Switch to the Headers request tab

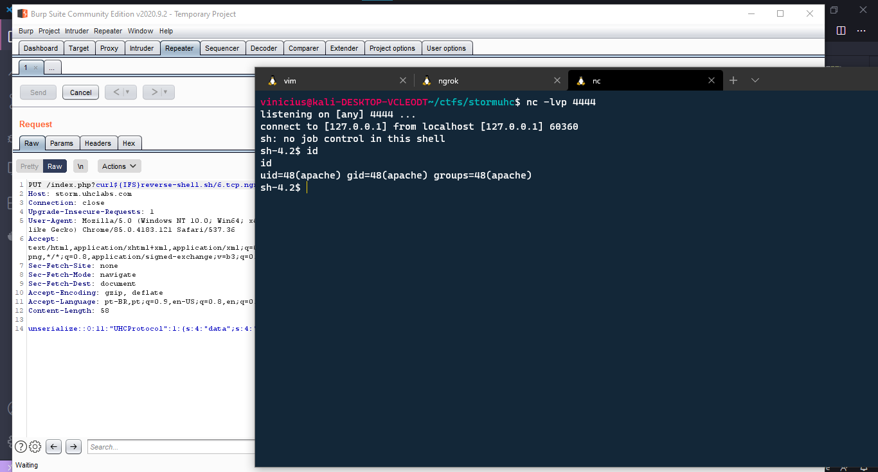[x=98, y=143]
